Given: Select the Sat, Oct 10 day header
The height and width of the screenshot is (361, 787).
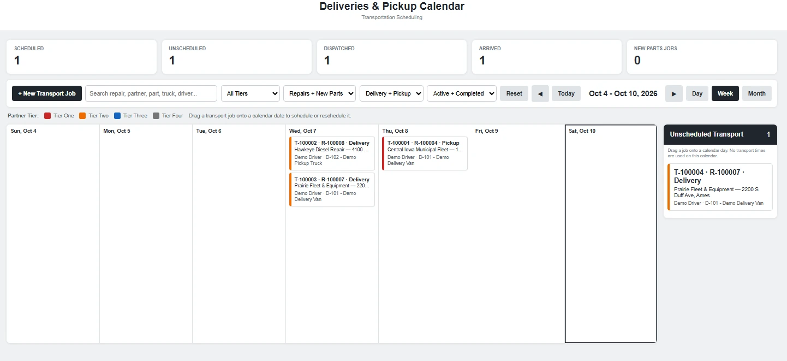Looking at the screenshot, I should tap(582, 131).
